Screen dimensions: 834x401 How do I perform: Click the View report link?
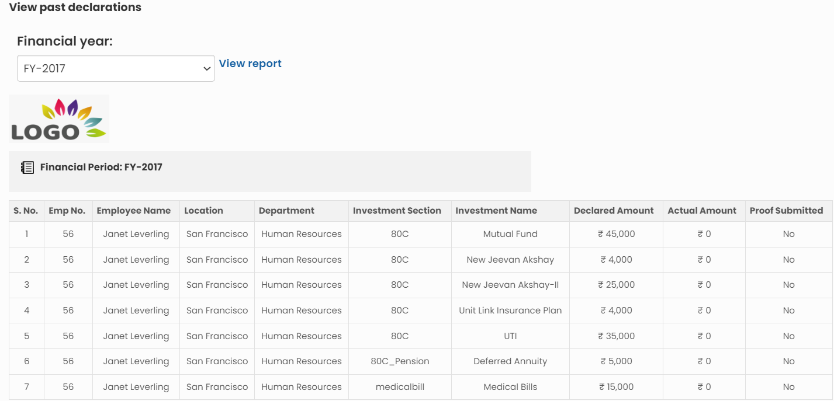(x=250, y=64)
